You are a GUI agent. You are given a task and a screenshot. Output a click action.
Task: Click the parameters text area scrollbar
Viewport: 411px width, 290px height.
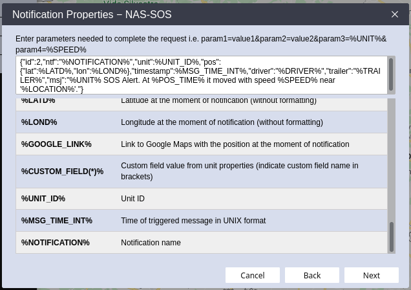390,75
